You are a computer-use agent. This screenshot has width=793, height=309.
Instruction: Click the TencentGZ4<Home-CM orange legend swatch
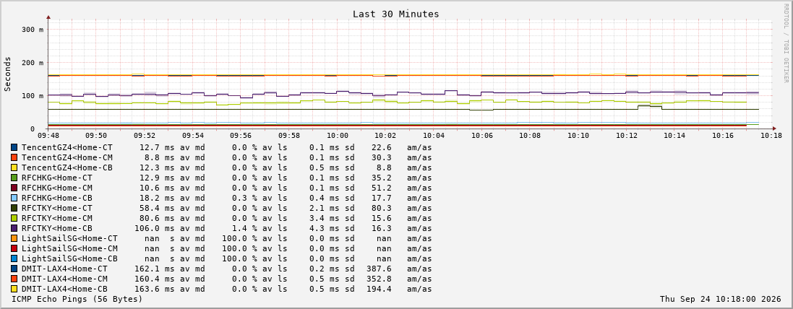[x=14, y=157]
